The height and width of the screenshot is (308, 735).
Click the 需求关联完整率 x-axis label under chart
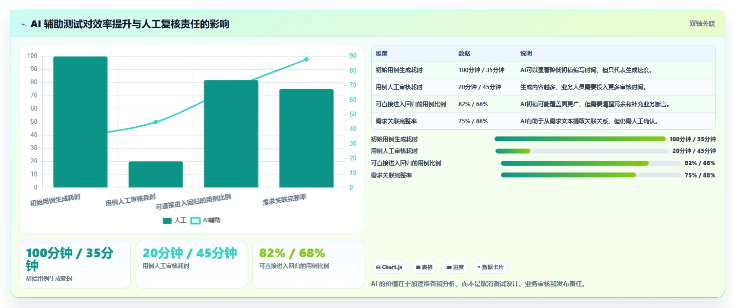[284, 200]
